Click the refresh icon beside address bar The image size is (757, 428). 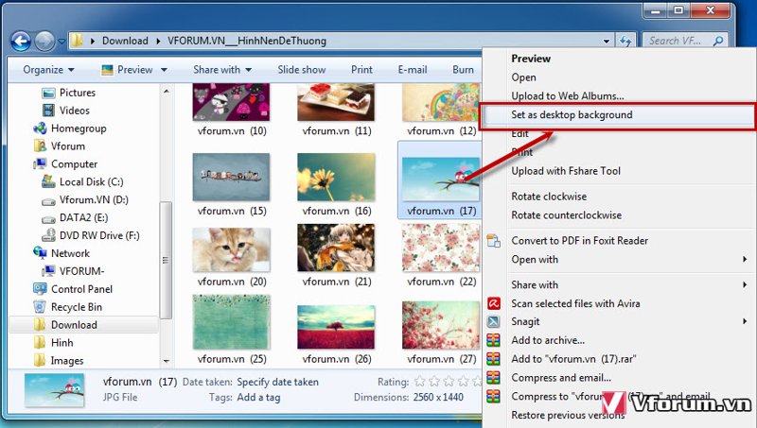coord(625,41)
